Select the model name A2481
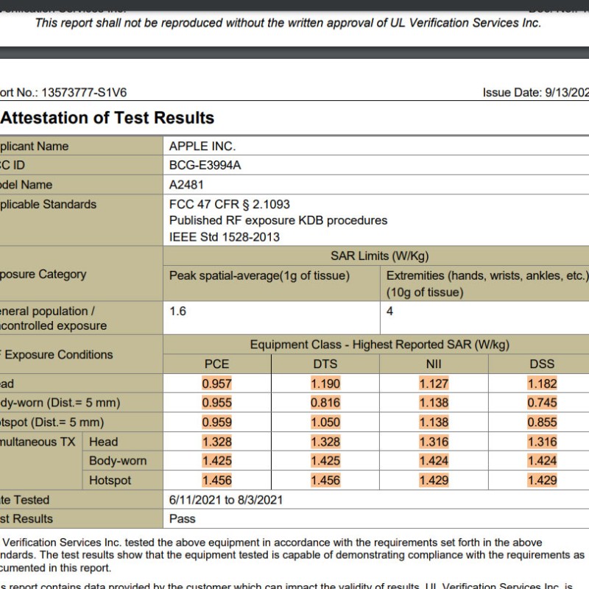This screenshot has height=589, width=589. 186,185
